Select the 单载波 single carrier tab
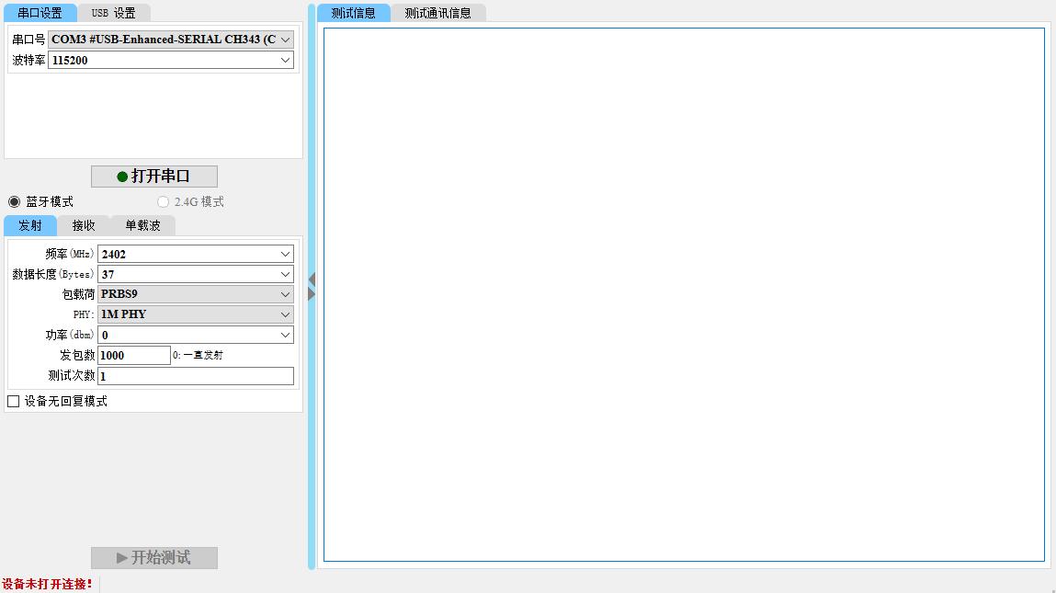The width and height of the screenshot is (1056, 593). (x=142, y=225)
